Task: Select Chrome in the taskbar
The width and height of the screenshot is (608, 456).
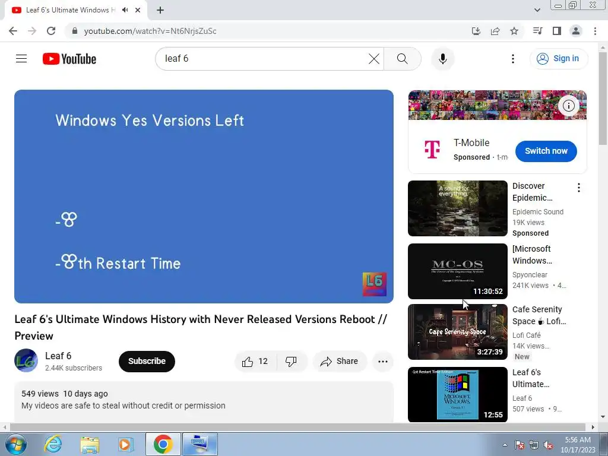Action: click(163, 444)
